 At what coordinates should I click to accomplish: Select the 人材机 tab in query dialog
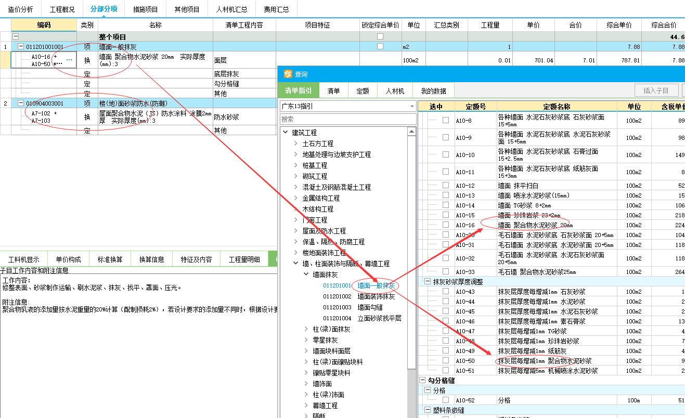tap(395, 90)
